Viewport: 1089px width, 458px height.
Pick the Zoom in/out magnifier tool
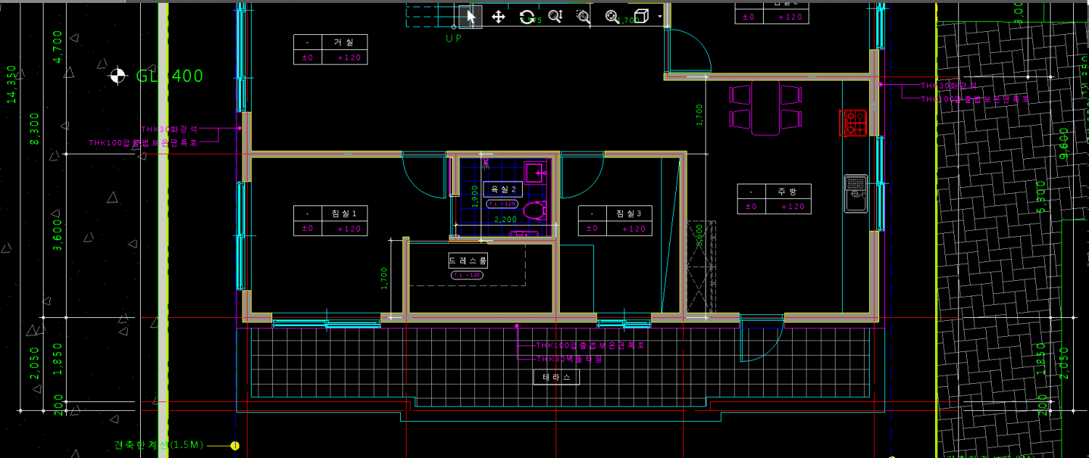click(555, 16)
